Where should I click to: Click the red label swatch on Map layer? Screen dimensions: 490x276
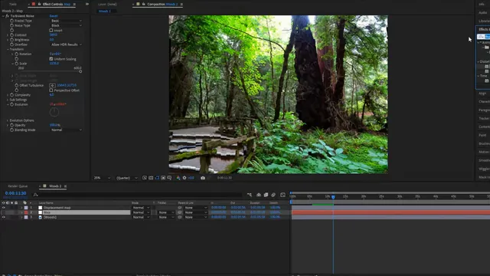coord(26,212)
